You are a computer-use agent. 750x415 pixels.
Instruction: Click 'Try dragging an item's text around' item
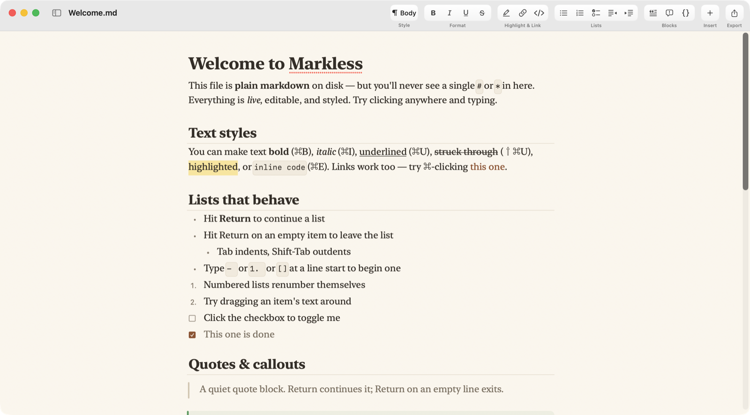(x=277, y=302)
